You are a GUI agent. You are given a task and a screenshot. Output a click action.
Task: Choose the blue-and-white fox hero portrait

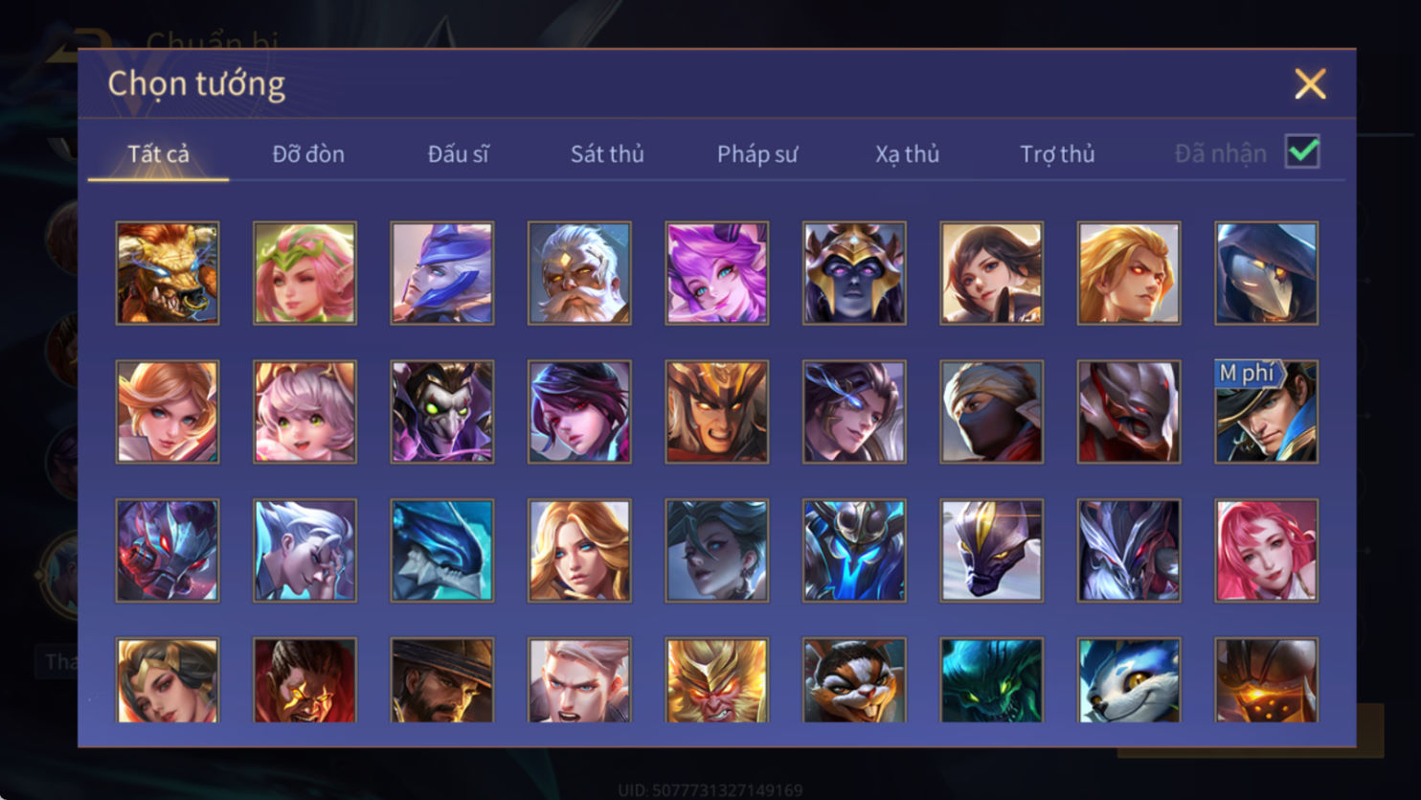tap(1129, 680)
